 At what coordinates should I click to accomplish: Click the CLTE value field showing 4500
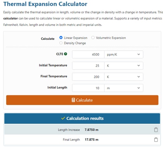(88, 55)
